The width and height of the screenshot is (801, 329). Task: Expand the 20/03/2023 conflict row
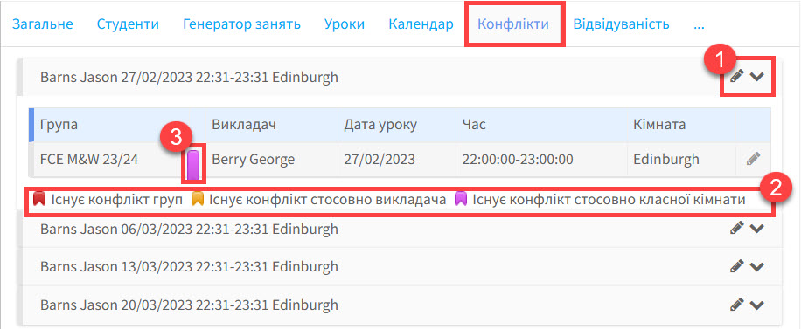coord(756,305)
